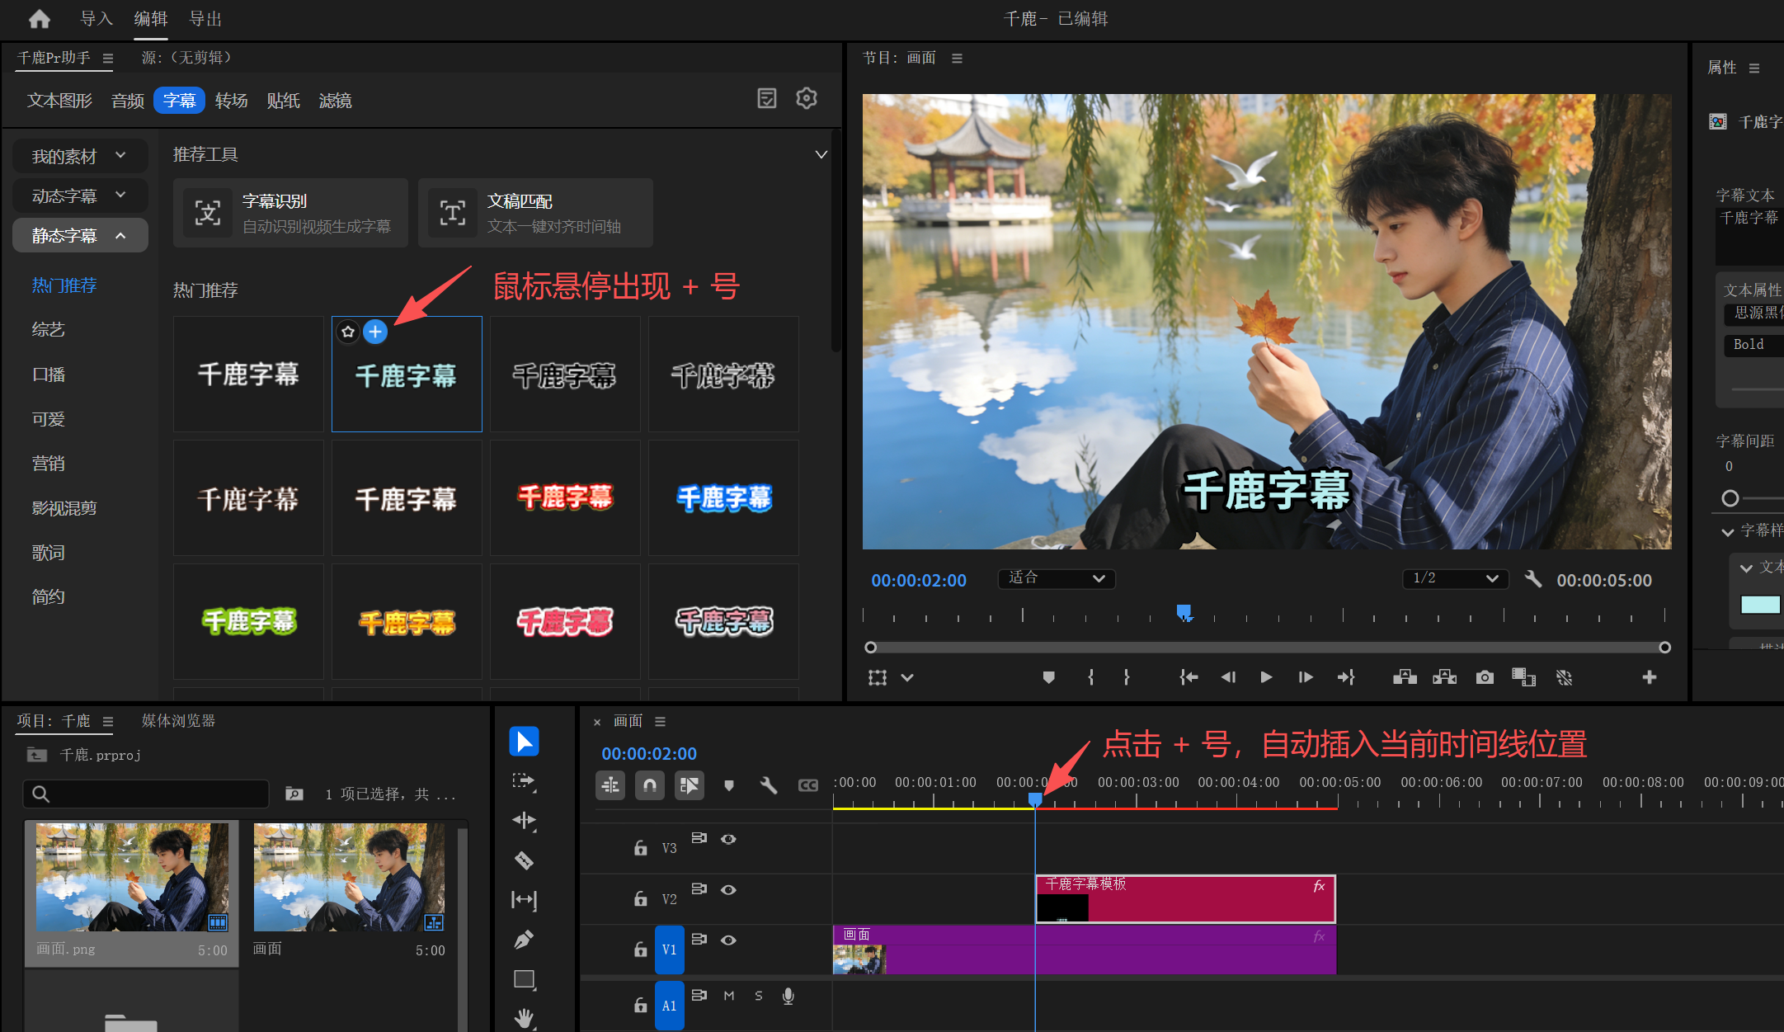Click the 字幕识别 tool button
Image resolution: width=1784 pixels, height=1032 pixels.
tap(290, 213)
